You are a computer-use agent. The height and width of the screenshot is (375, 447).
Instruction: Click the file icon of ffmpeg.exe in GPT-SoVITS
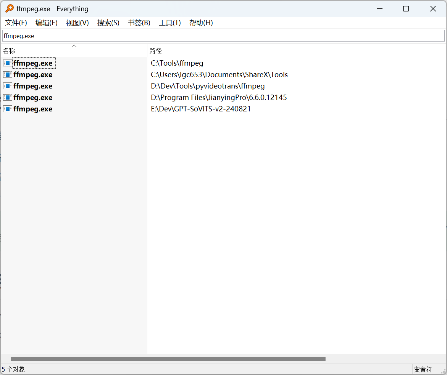point(8,109)
